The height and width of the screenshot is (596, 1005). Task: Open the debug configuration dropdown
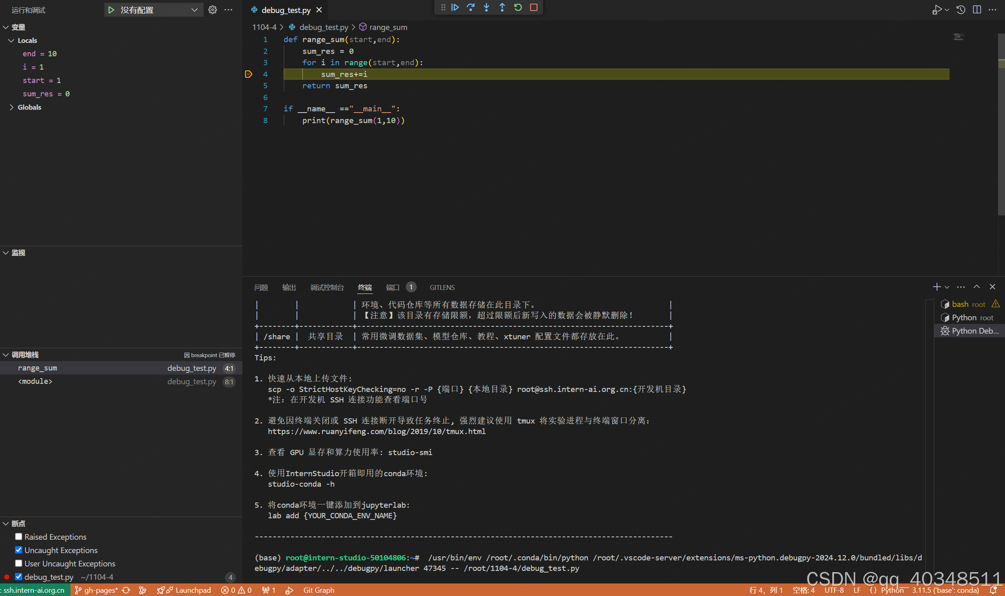coord(195,10)
